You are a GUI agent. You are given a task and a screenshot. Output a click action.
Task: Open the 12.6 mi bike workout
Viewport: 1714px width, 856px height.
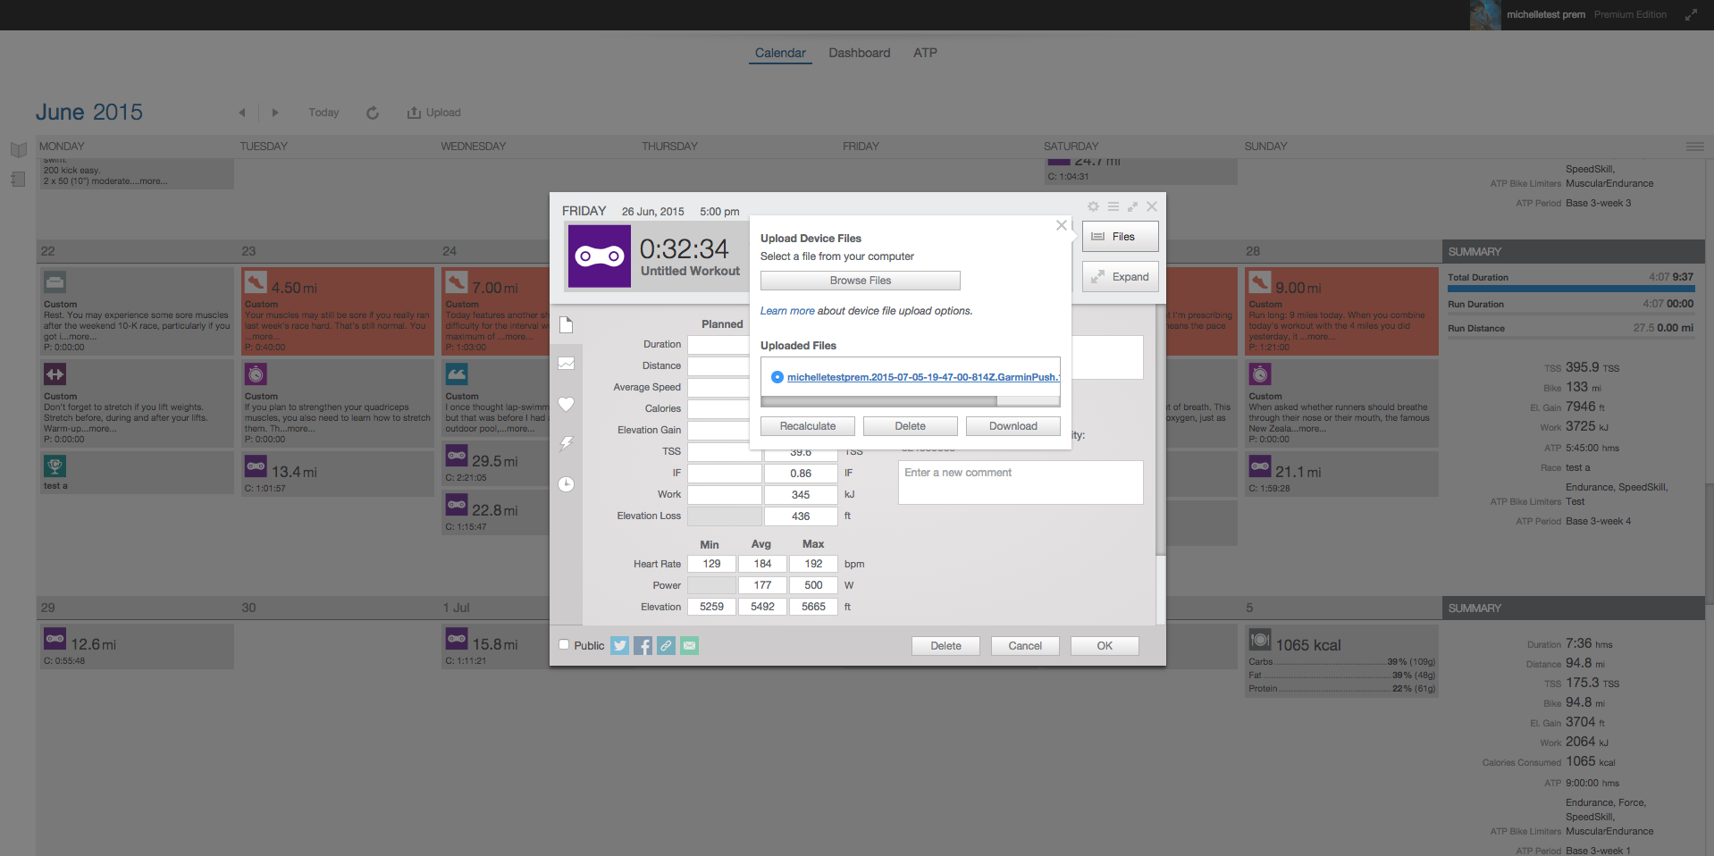pos(136,646)
